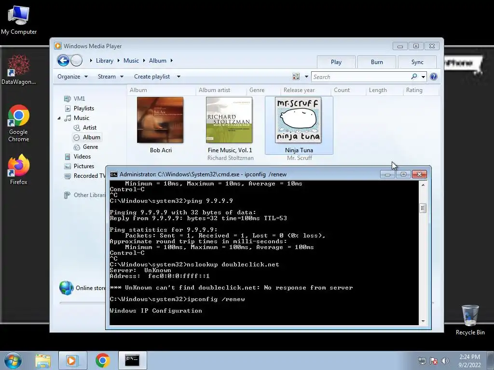Image resolution: width=494 pixels, height=370 pixels.
Task: Click the Windows Start orb
Action: point(13,360)
